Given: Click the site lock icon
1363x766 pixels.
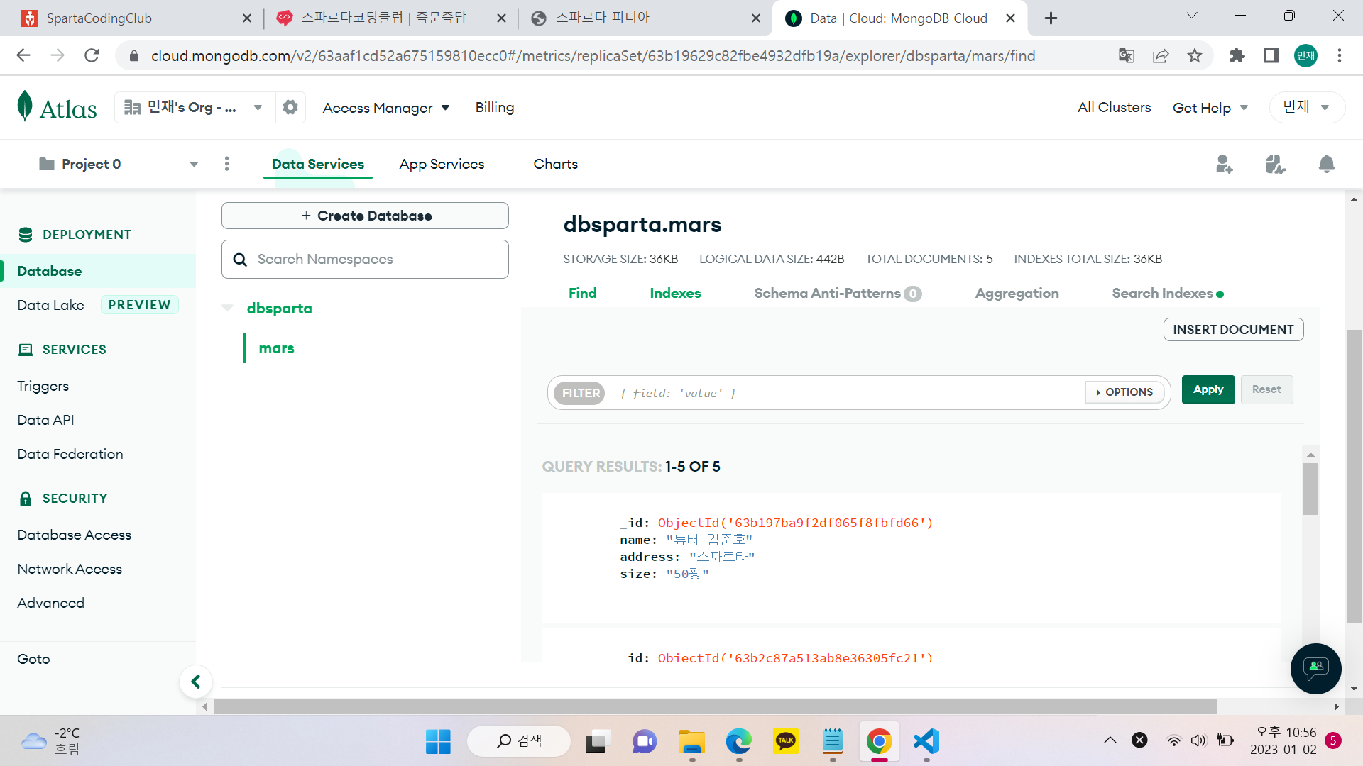Looking at the screenshot, I should click(133, 55).
